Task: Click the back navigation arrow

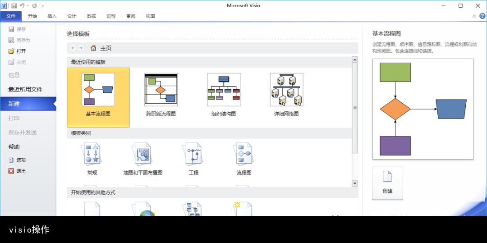Action: (x=73, y=48)
